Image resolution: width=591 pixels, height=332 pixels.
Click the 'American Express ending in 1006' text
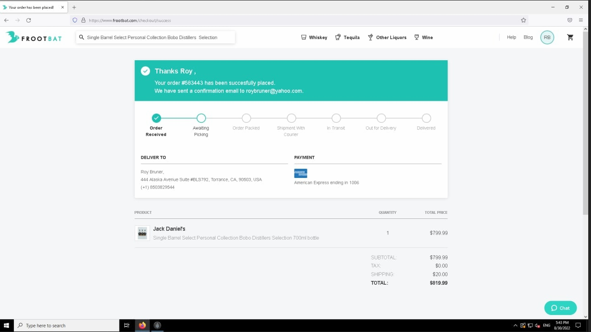(x=326, y=183)
